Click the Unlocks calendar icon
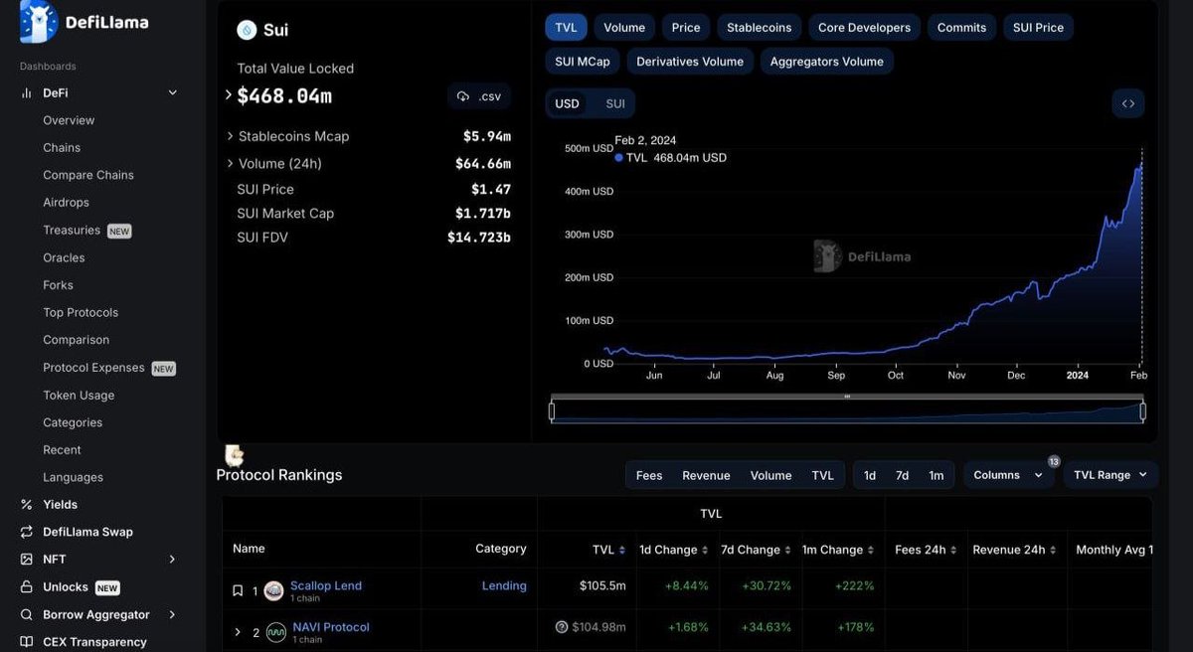 point(27,587)
